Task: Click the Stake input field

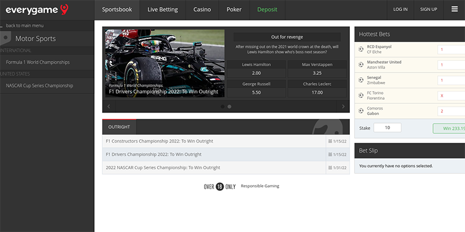Action: pos(387,128)
